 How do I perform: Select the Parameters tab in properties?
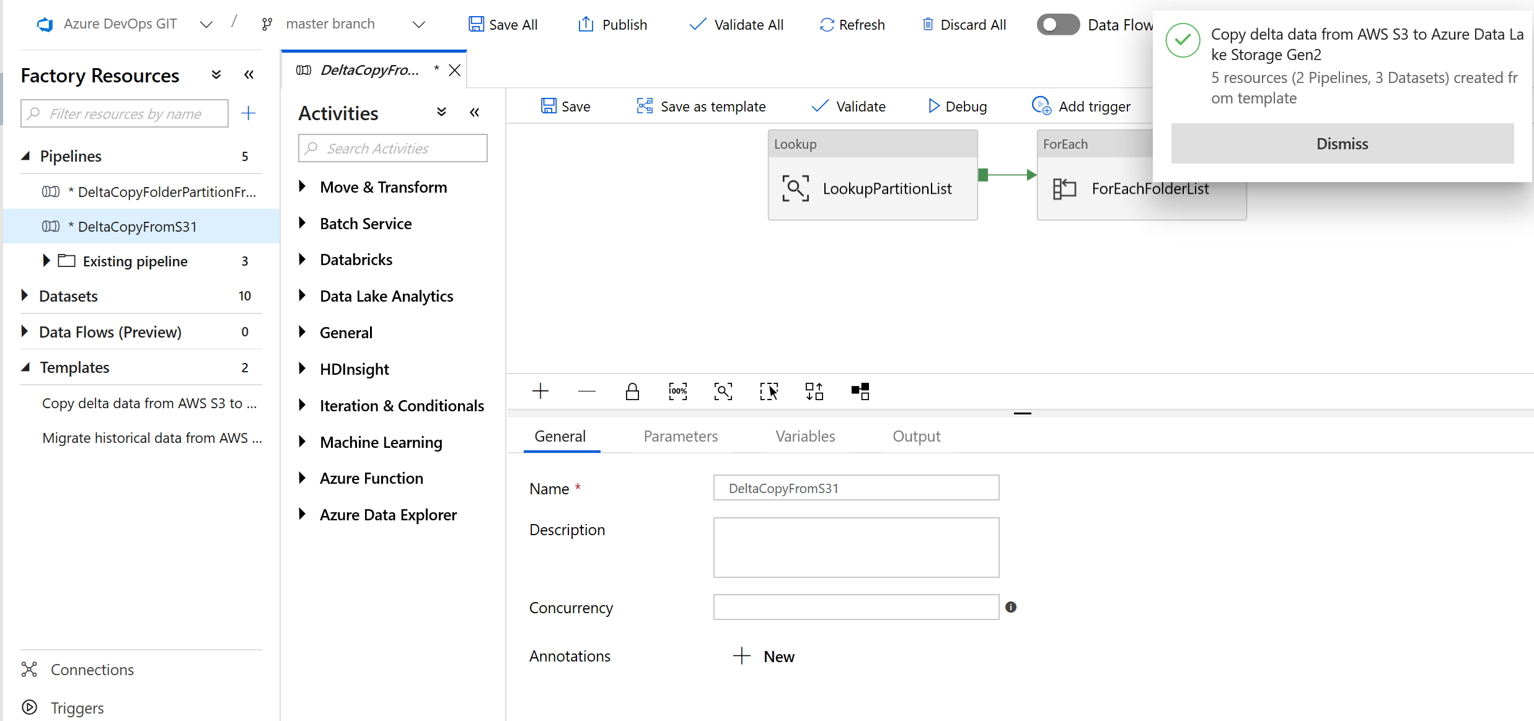[x=679, y=436]
